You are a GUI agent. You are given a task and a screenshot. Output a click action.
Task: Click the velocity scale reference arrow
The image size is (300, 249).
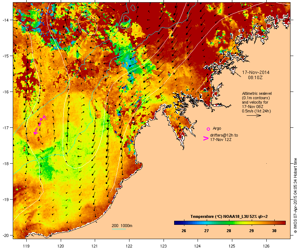click(x=254, y=115)
